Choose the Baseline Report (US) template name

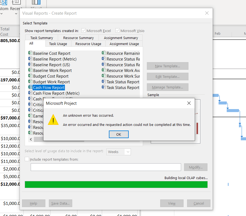click(x=52, y=65)
